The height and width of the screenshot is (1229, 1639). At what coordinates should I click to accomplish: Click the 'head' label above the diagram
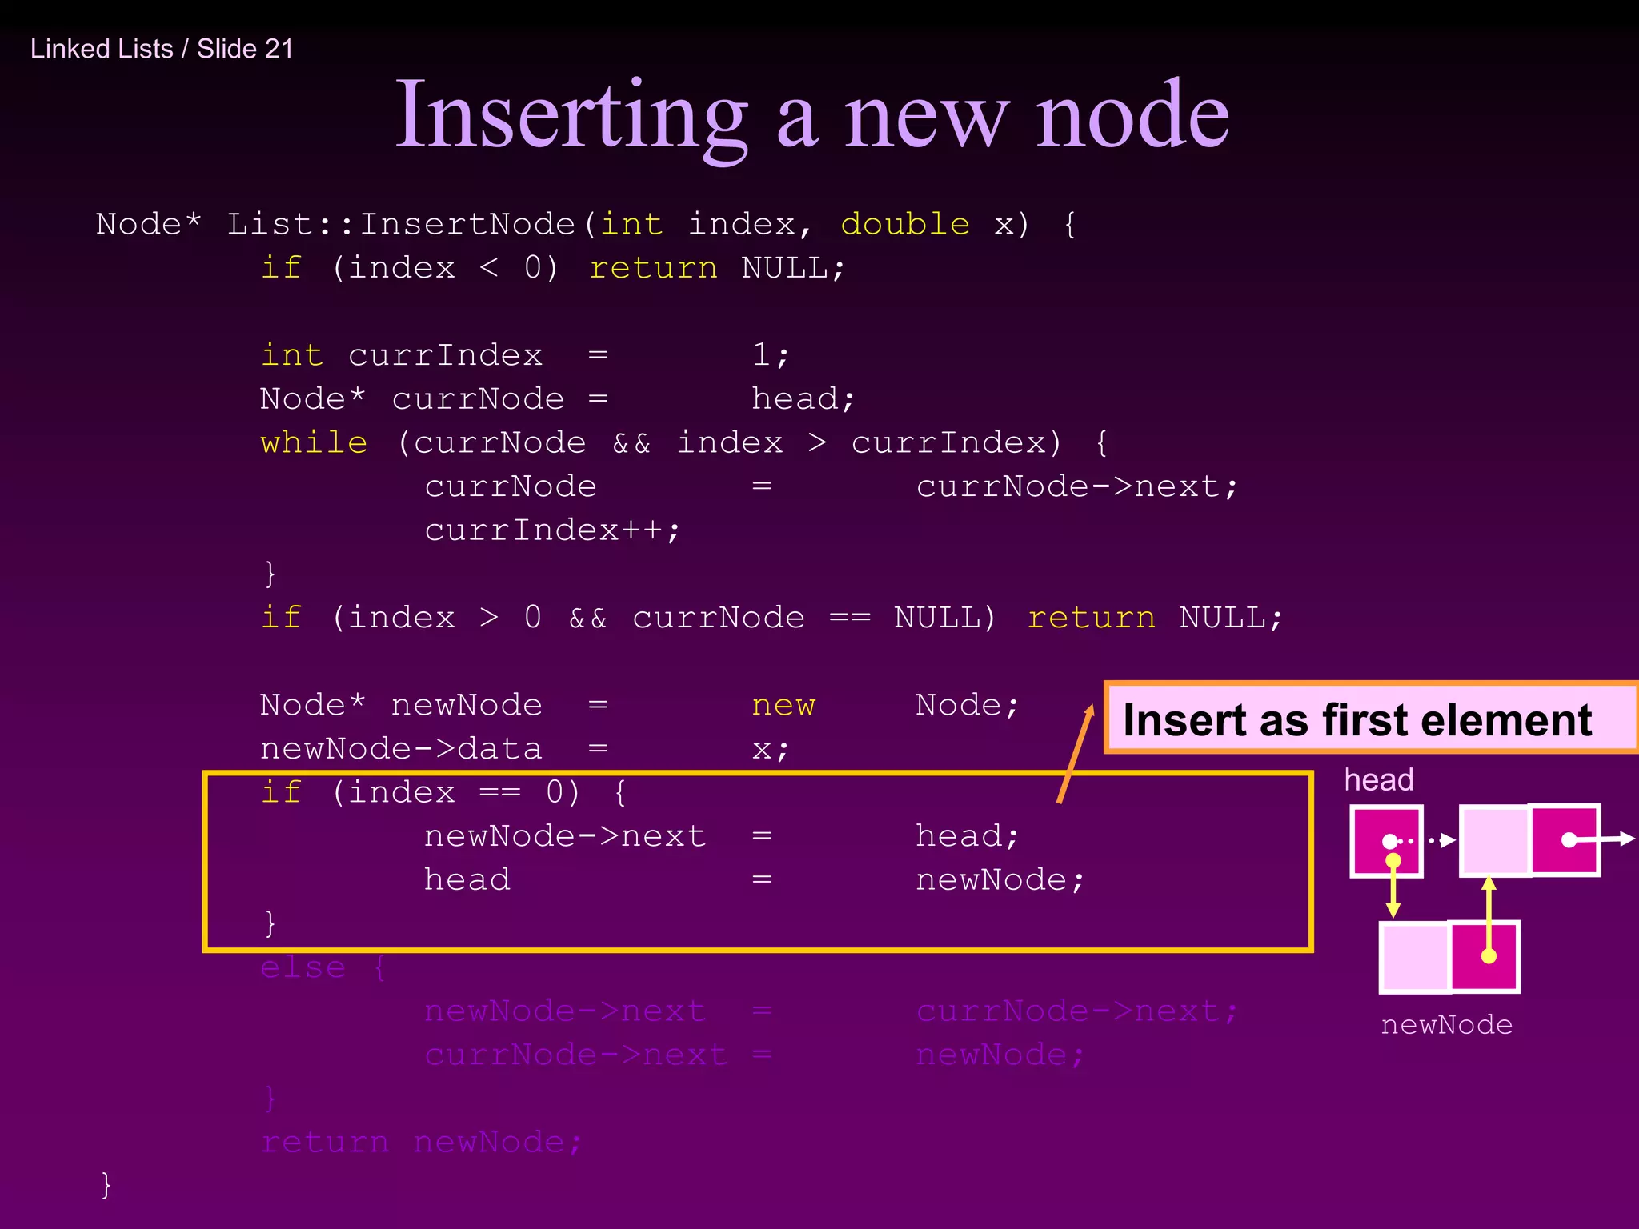coord(1378,779)
